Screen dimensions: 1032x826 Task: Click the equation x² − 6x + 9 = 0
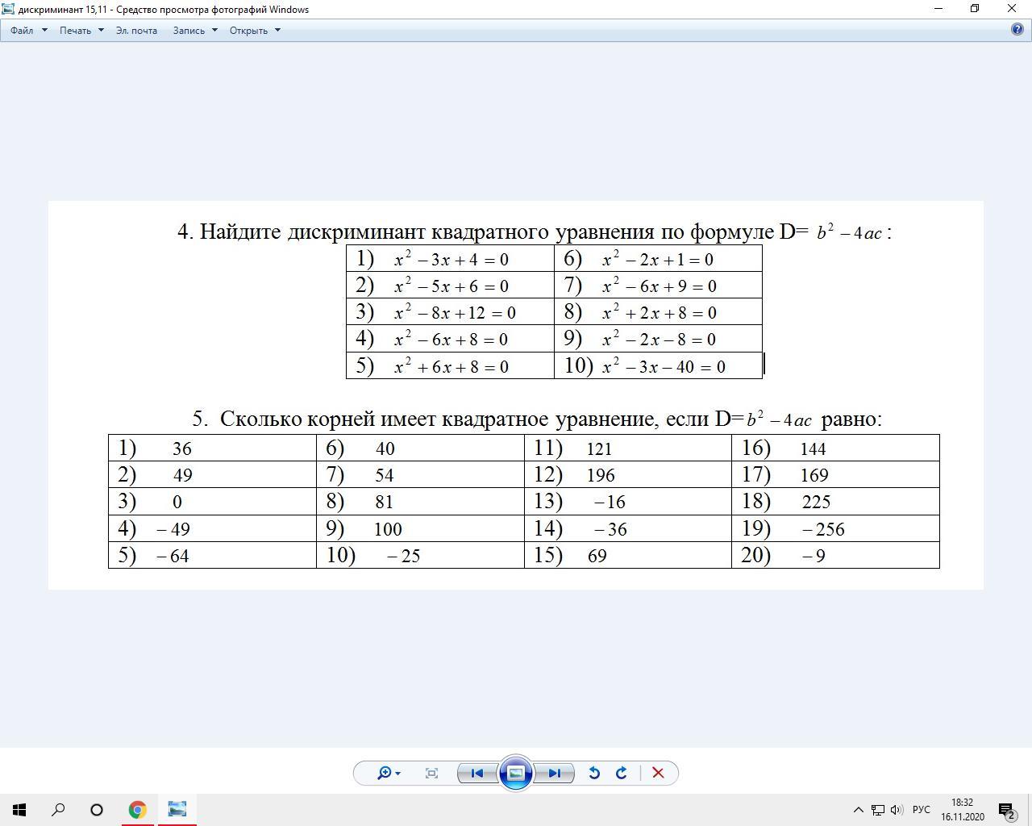click(x=659, y=286)
